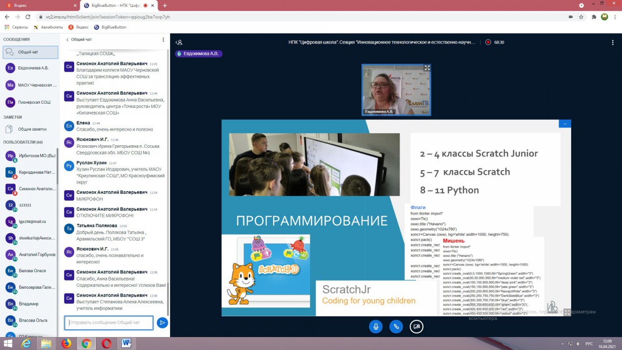622x350 pixels.
Task: Click Руслан Хузин chat message
Action: pos(114,172)
